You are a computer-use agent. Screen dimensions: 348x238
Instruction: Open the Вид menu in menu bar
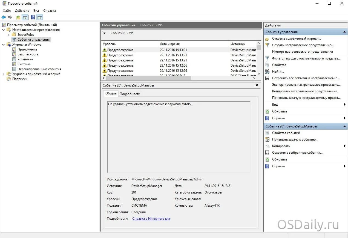pyautogui.click(x=36, y=11)
